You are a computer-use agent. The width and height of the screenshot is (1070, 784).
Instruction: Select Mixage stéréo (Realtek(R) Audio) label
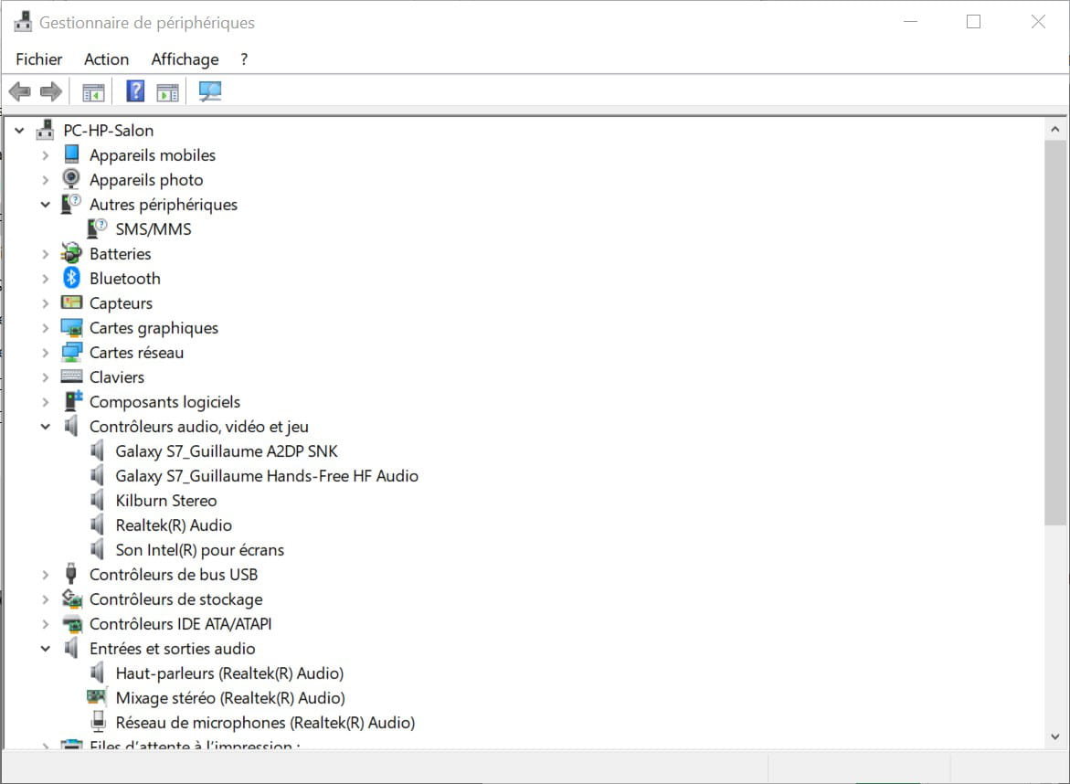click(x=230, y=697)
